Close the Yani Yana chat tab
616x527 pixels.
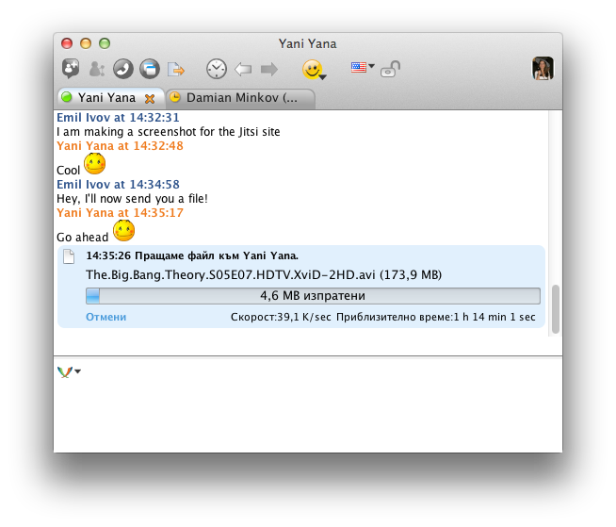pyautogui.click(x=149, y=98)
